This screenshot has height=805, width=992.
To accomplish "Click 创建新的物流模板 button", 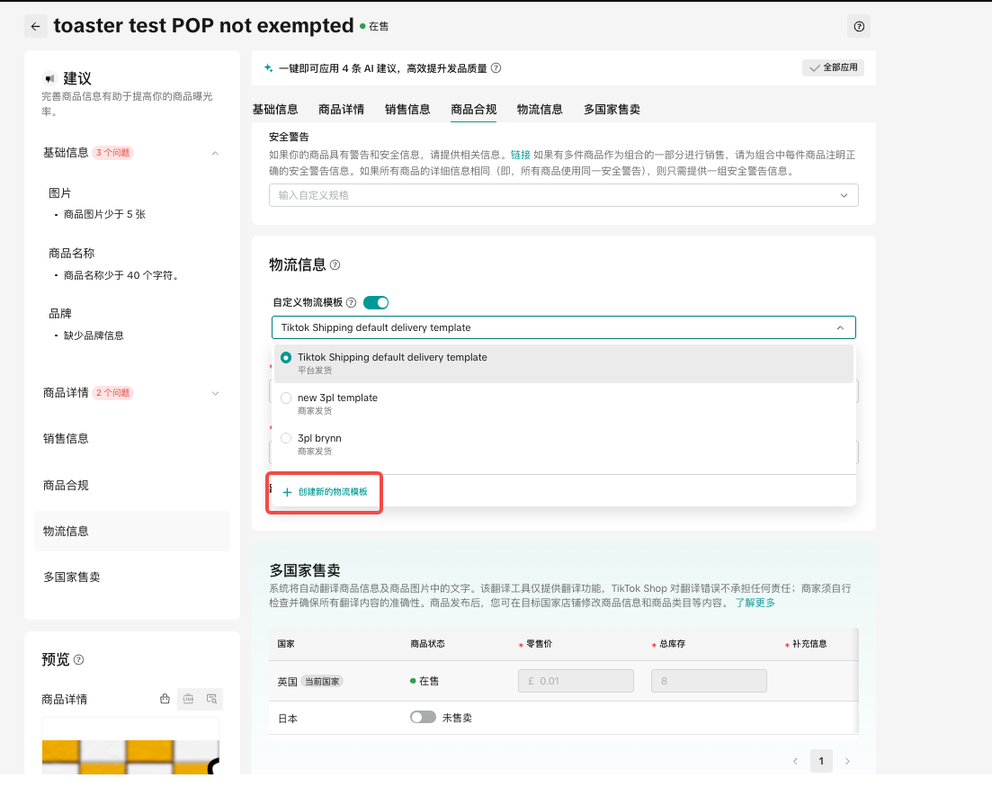I will coord(326,492).
